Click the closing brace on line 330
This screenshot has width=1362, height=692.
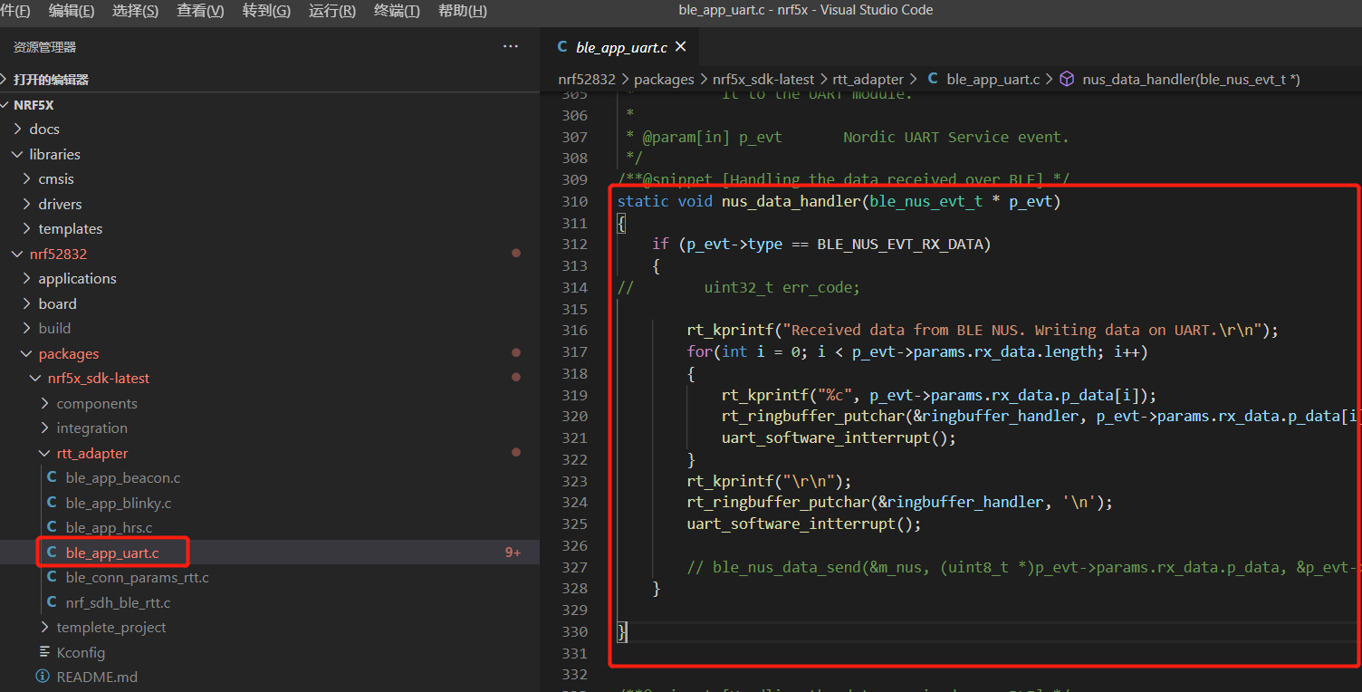pos(621,631)
